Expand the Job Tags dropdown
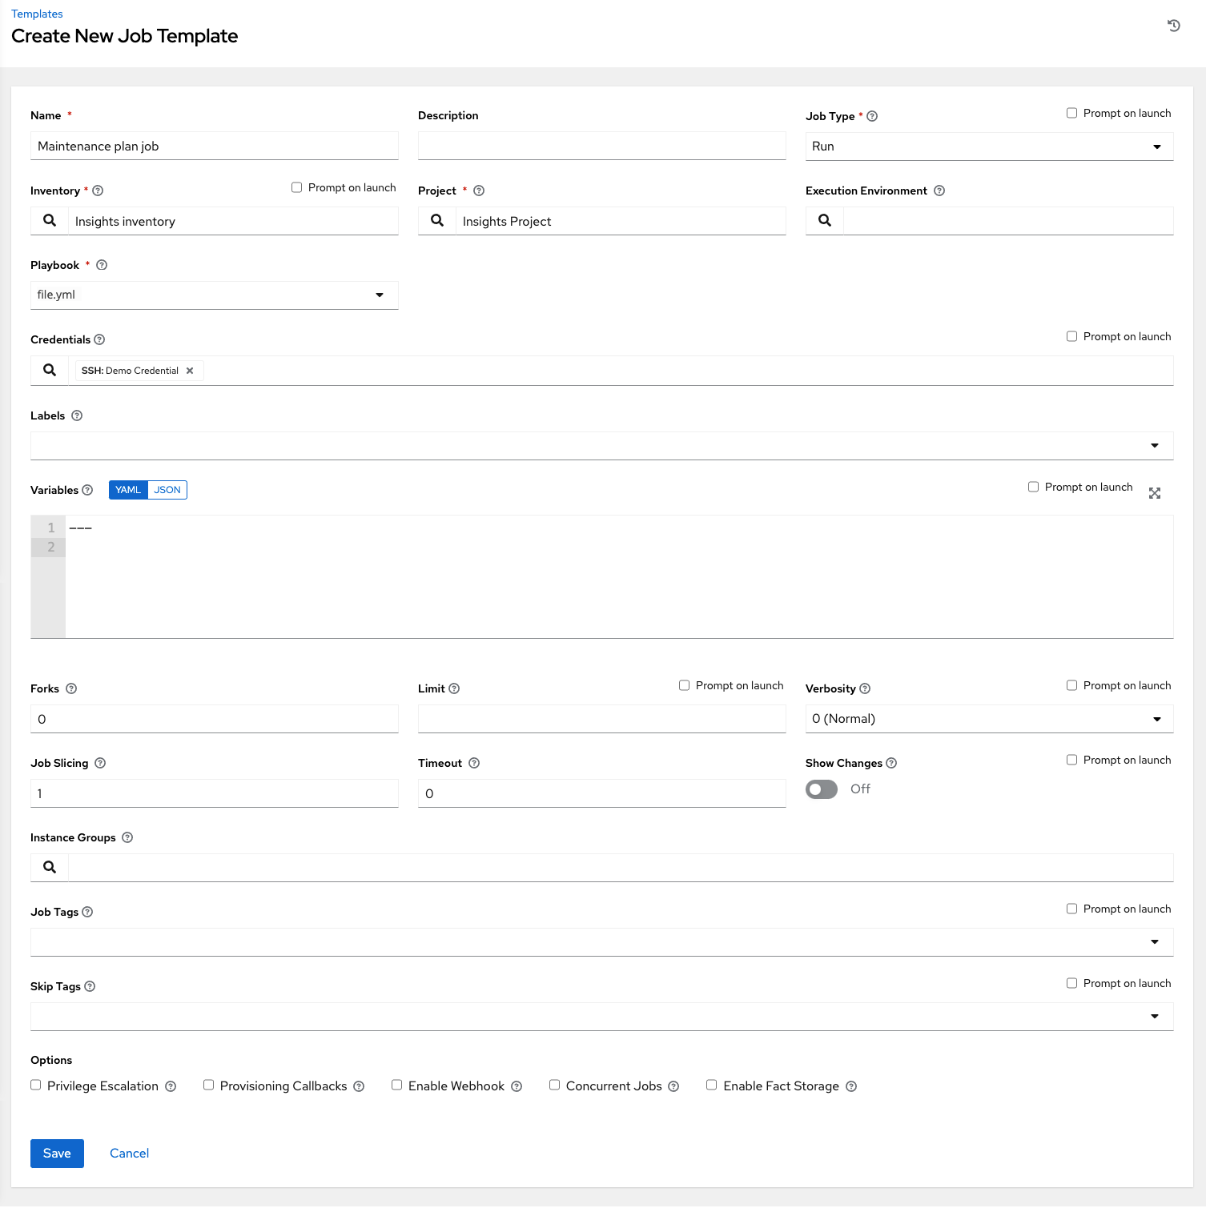 [x=1154, y=941]
